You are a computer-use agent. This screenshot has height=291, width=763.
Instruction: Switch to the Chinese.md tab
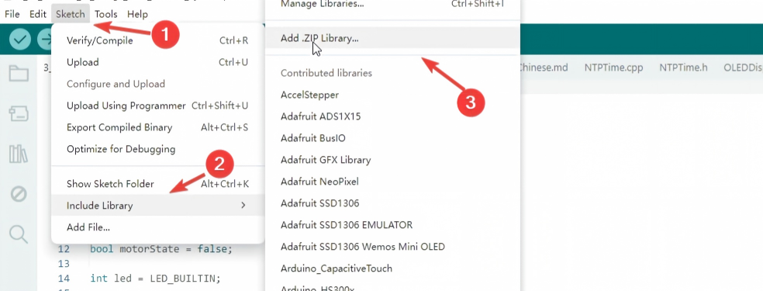[x=545, y=68]
